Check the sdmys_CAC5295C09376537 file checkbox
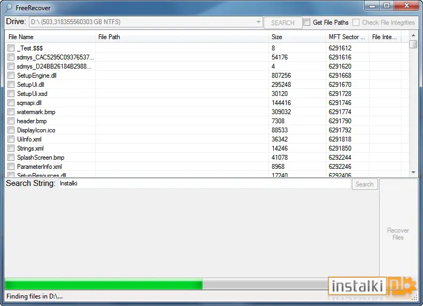The height and width of the screenshot is (306, 423). [x=11, y=57]
